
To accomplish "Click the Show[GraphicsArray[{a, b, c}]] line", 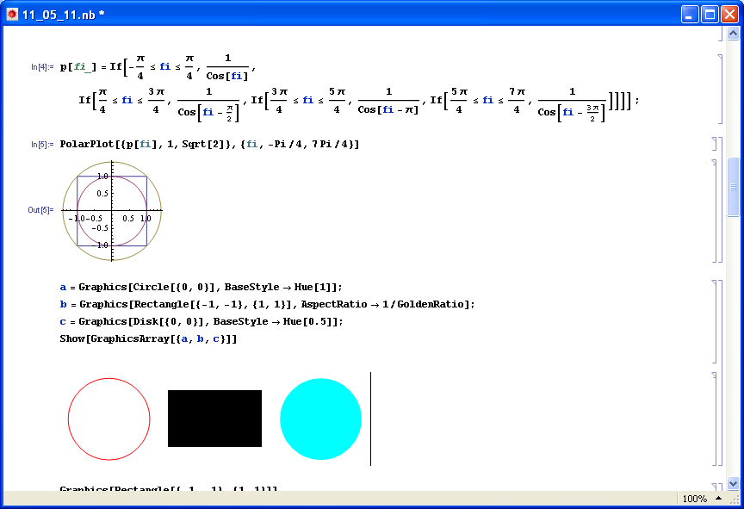I will pyautogui.click(x=148, y=338).
